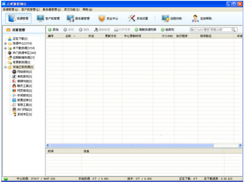Screen dimensions: 244x183
Task: Open 服务器管理 from the main toolbar
Action: tap(78, 19)
